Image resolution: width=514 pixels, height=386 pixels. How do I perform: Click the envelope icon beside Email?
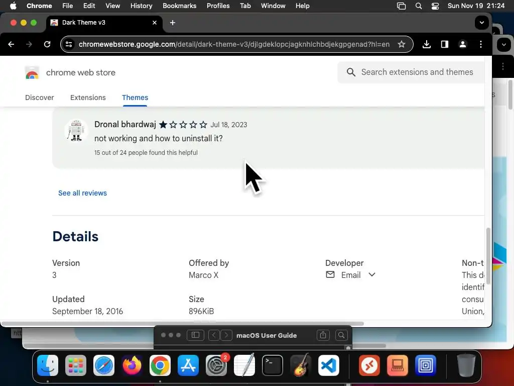330,274
